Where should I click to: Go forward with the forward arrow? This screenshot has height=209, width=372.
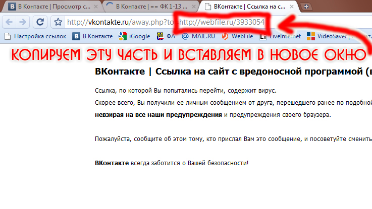23,22
